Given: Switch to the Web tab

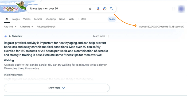Looking at the screenshot, I should tap(71, 19).
